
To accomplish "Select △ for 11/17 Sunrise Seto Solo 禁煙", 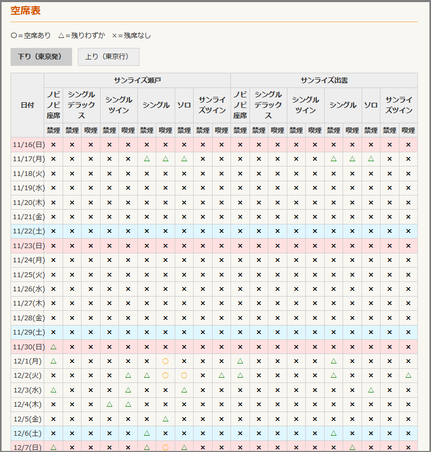I will pyautogui.click(x=184, y=159).
